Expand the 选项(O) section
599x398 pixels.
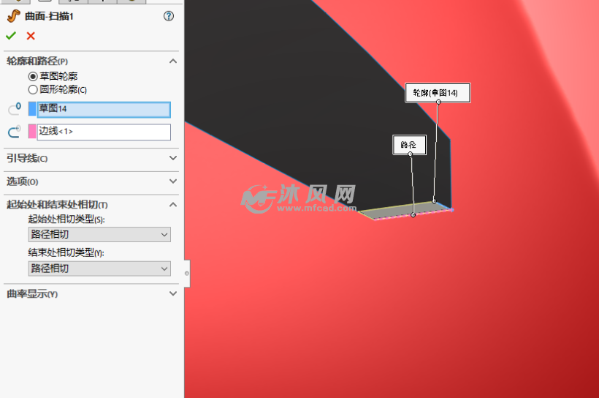pos(173,181)
